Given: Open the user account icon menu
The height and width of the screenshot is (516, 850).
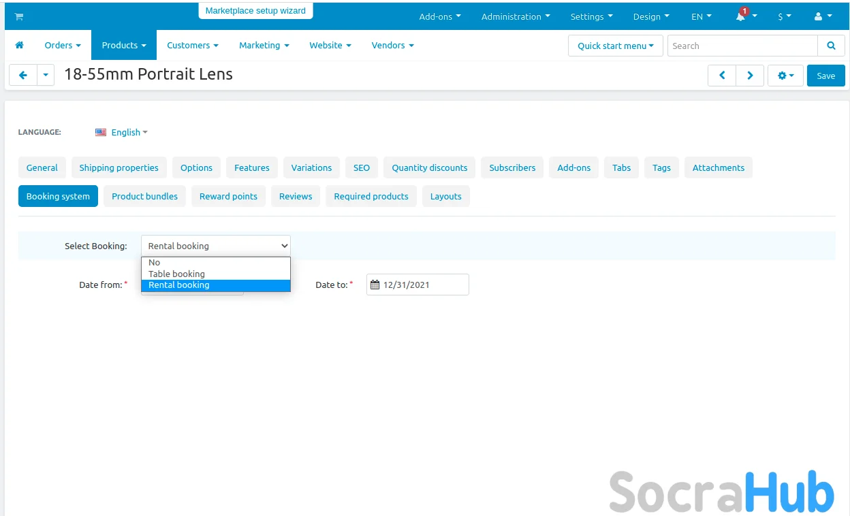Looking at the screenshot, I should (x=822, y=16).
